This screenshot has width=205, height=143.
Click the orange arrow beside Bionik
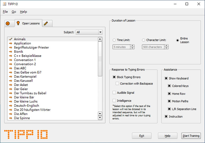[x=11, y=52]
